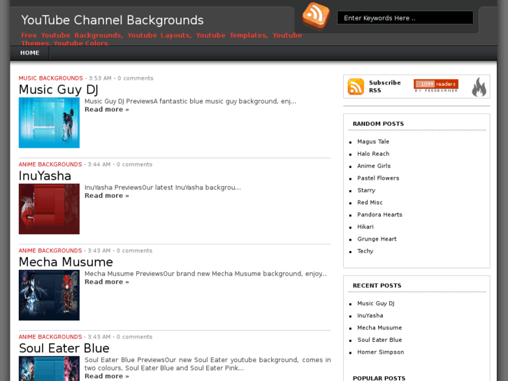Viewport: 508px width, 381px height.
Task: Open Soul Eater Blue in Recent Posts
Action: [x=379, y=340]
